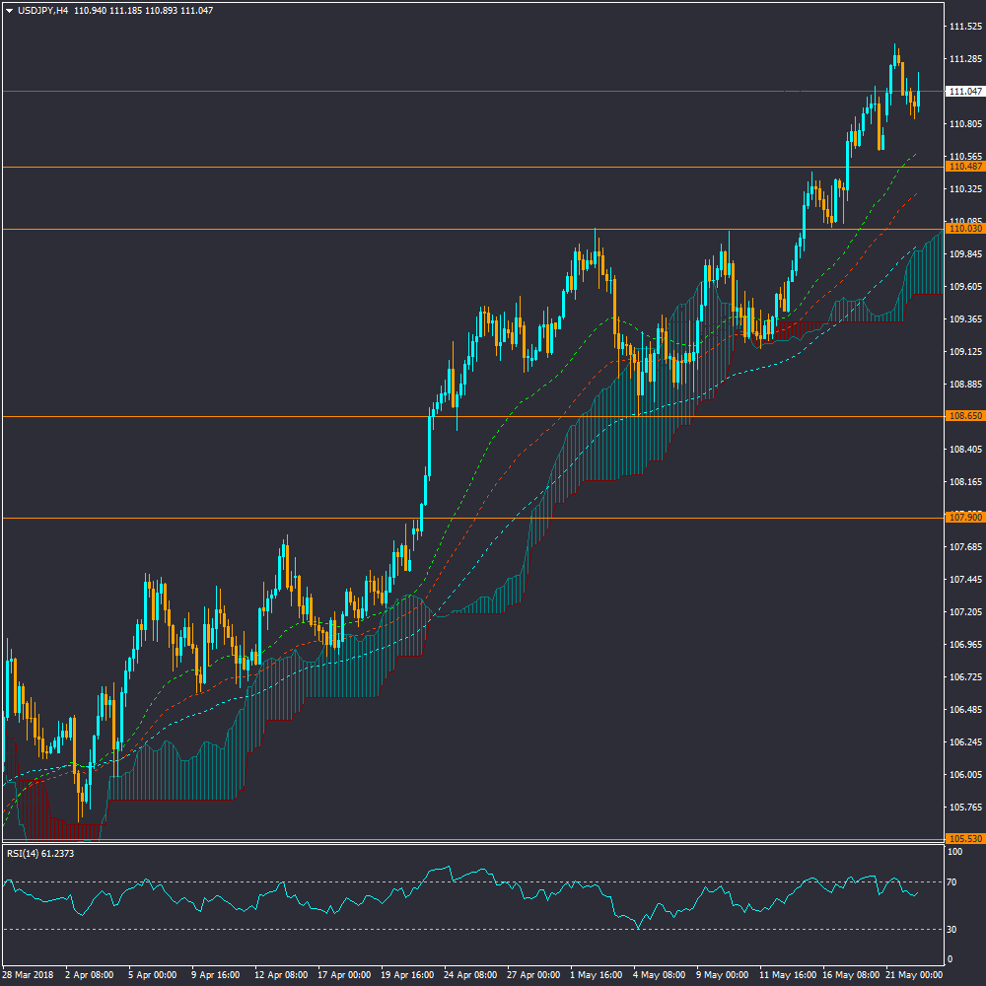Viewport: 986px width, 986px height.
Task: Click the close value 111.047 in header
Action: [196, 11]
